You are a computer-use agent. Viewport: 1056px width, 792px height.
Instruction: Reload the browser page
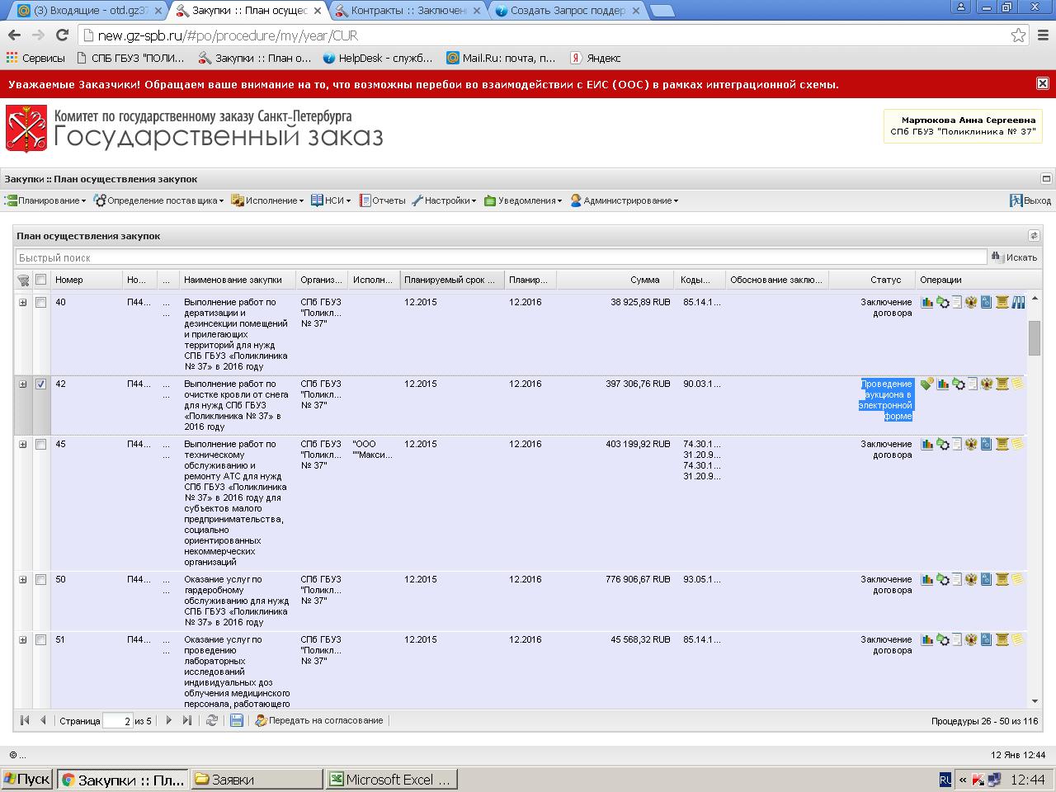click(x=62, y=35)
